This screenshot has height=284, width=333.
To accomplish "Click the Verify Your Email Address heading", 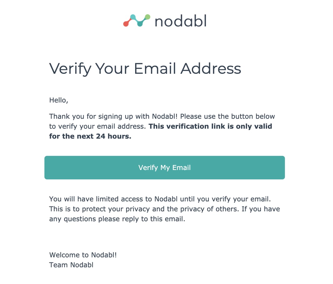I will coord(145,69).
